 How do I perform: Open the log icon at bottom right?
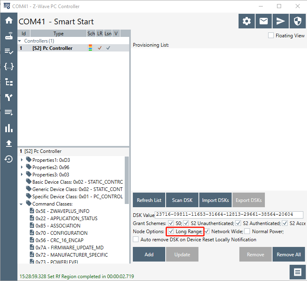pos(297,272)
